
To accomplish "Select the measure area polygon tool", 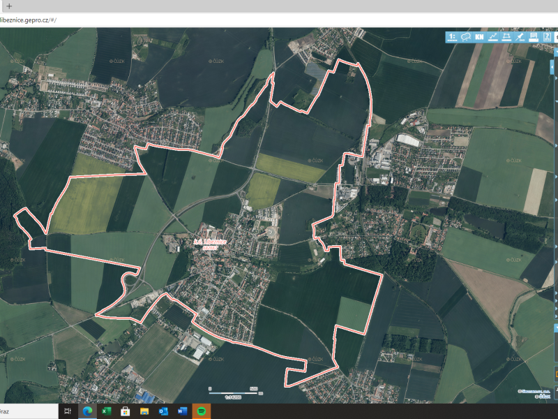I will [506, 37].
